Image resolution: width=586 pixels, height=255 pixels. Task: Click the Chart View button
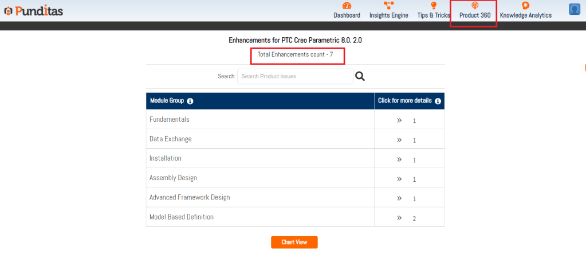coord(294,242)
